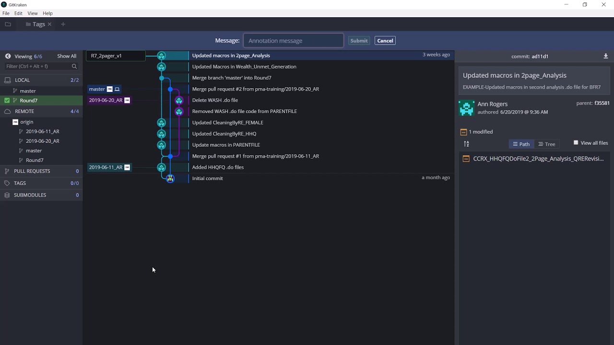Image resolution: width=614 pixels, height=345 pixels.
Task: Click the download icon next to commit ad11d1
Action: [x=606, y=56]
